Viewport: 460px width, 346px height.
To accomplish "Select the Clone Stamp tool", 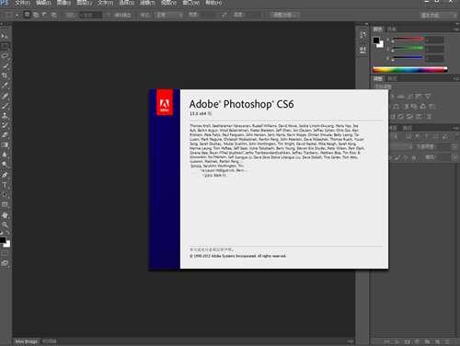I will (5, 116).
